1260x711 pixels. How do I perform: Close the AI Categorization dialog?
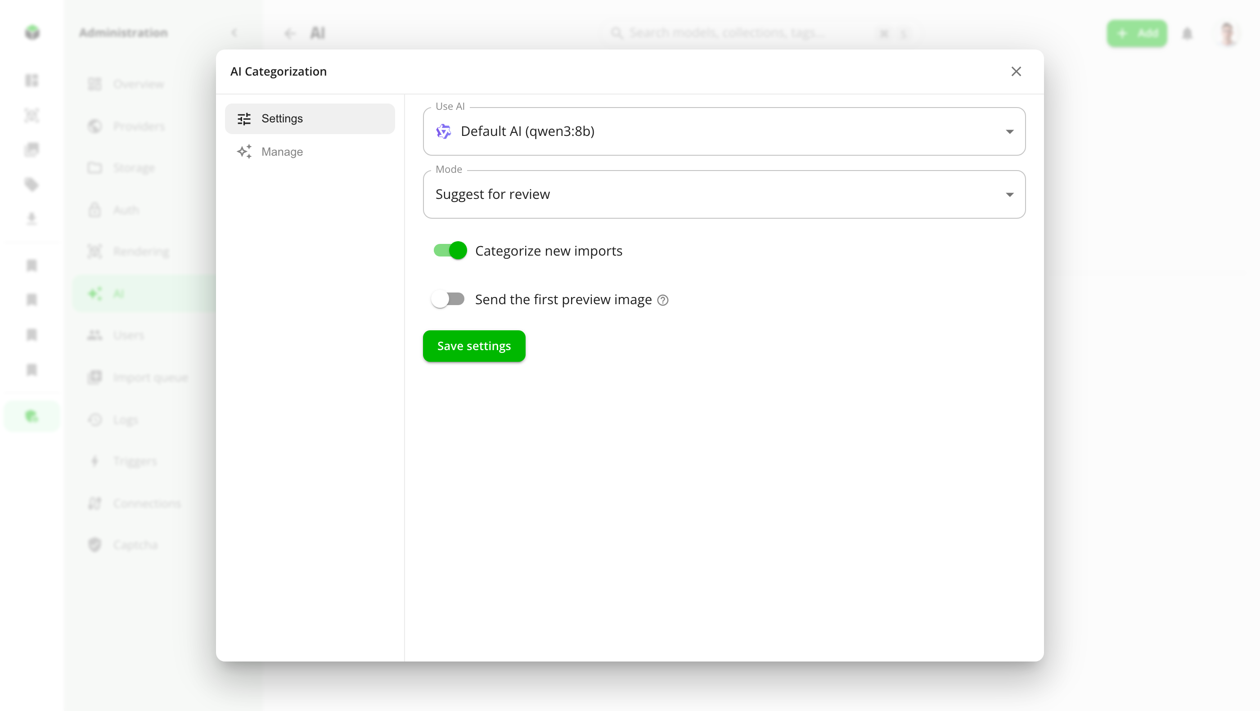tap(1016, 72)
